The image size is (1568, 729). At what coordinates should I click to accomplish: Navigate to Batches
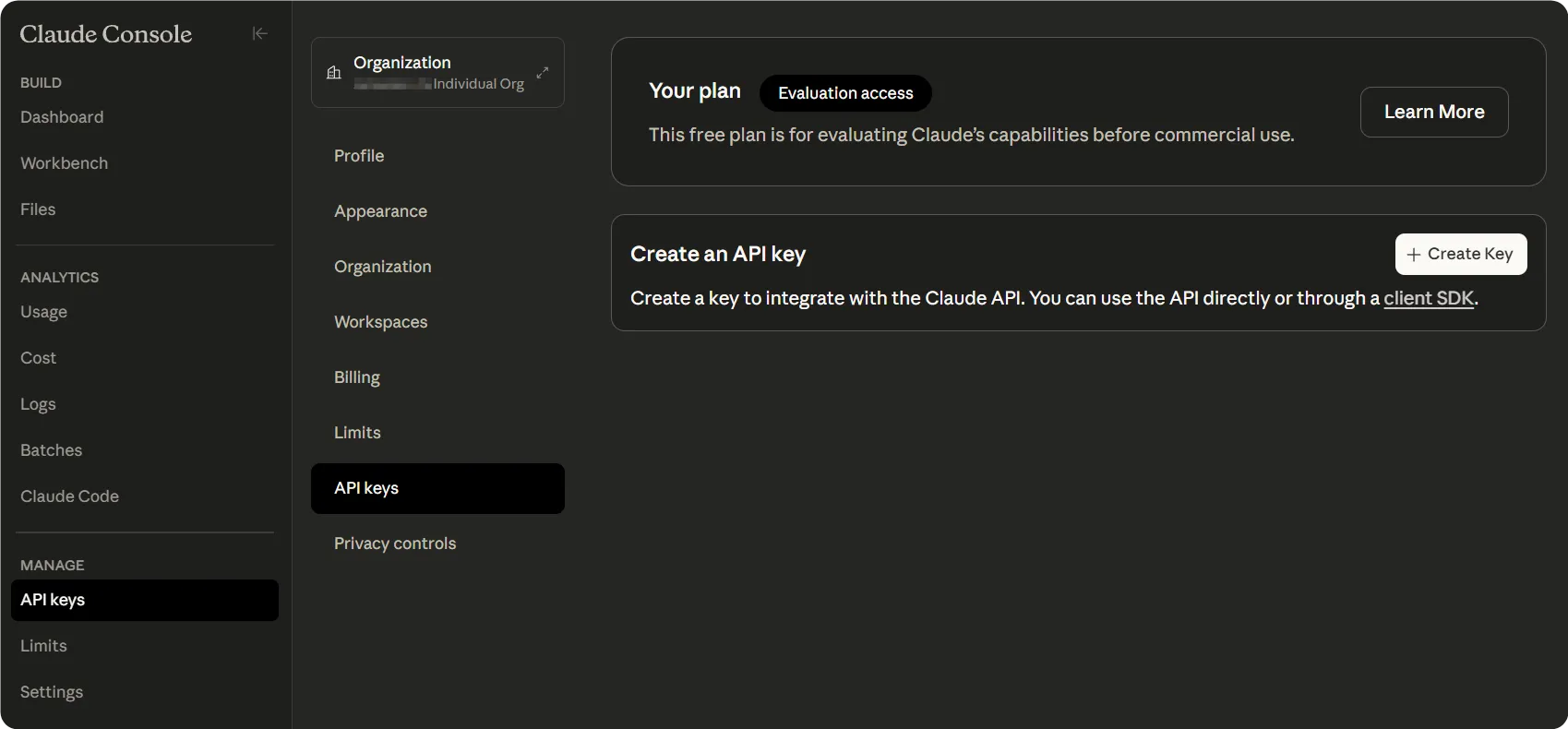(x=51, y=450)
